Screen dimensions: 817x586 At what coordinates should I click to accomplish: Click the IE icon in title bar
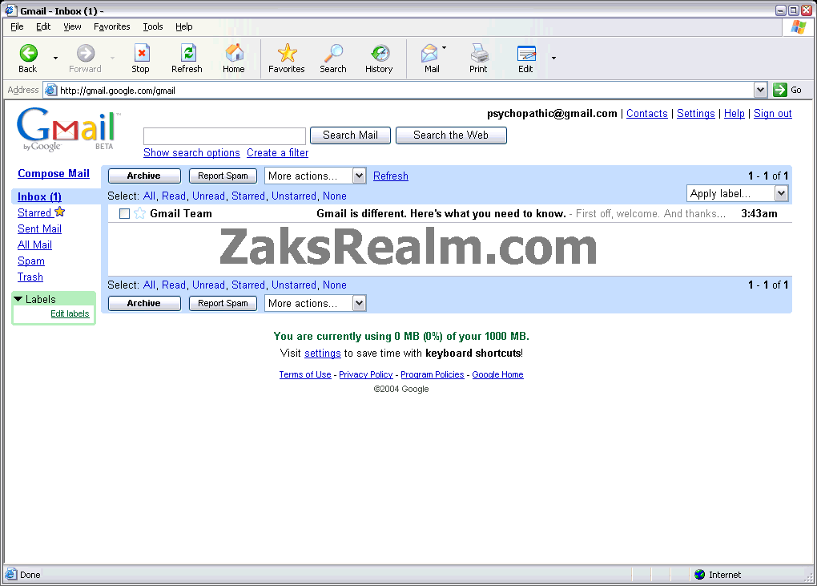coord(10,10)
